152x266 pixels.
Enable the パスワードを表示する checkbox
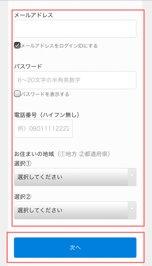[x=17, y=94]
